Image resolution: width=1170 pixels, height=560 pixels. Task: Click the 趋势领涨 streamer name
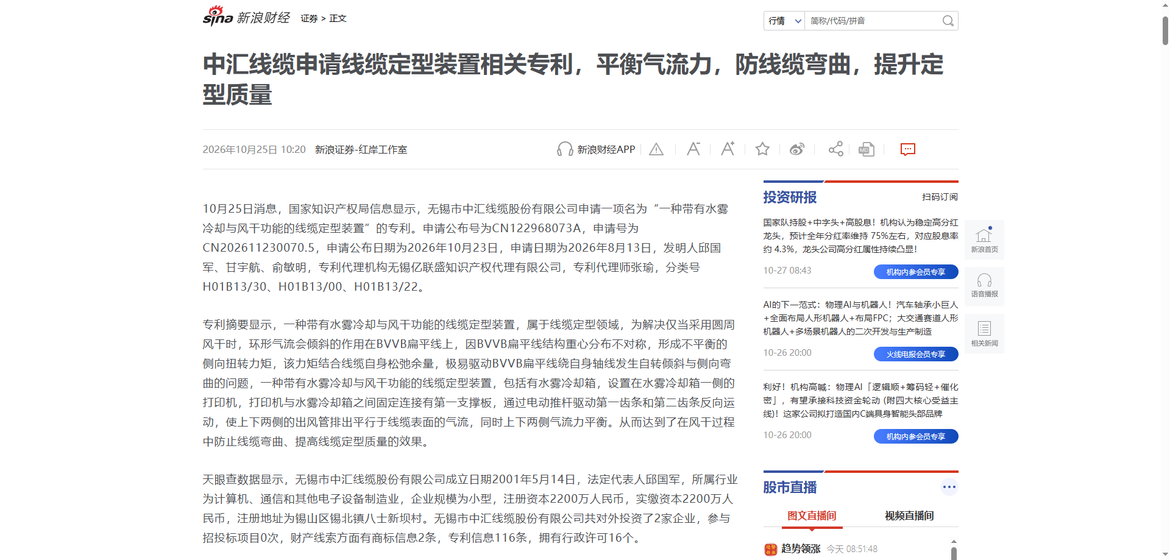pos(801,548)
